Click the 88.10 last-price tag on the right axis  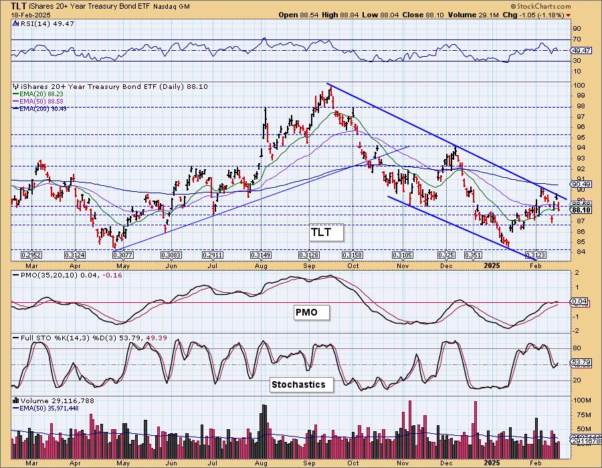point(581,210)
